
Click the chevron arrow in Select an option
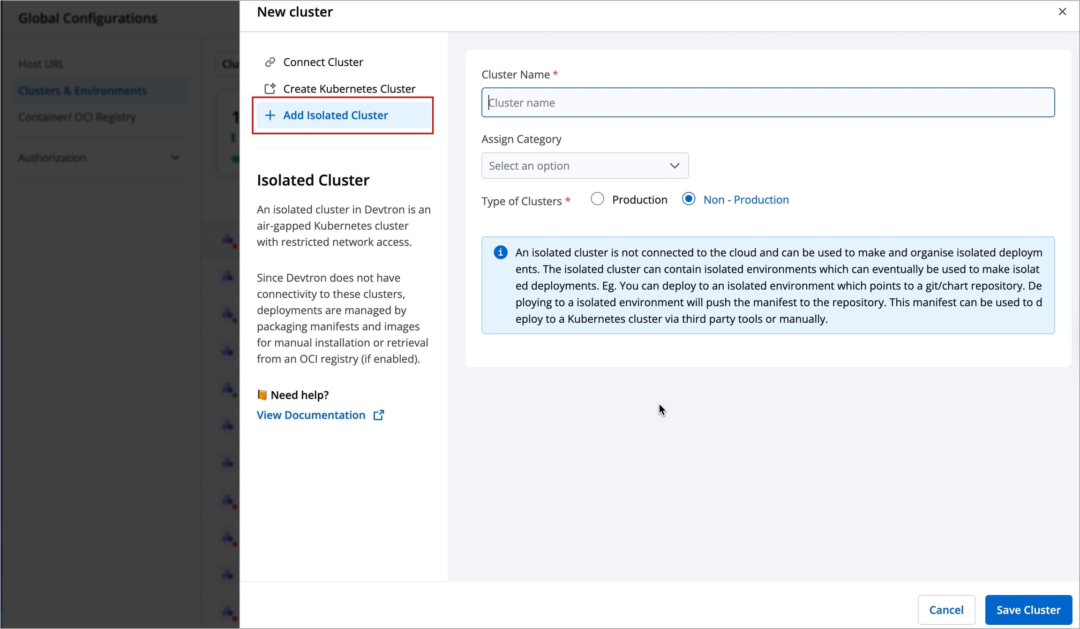pos(675,166)
